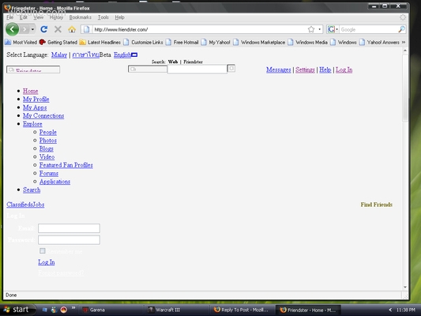Screen dimensions: 421x316
Task: Select Friendster search option
Action: 193,62
